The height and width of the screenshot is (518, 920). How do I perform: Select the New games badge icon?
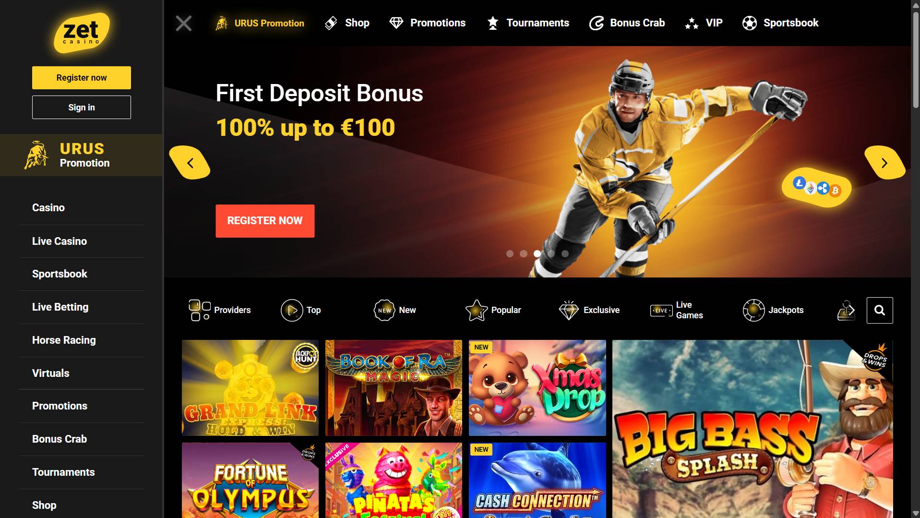(384, 310)
